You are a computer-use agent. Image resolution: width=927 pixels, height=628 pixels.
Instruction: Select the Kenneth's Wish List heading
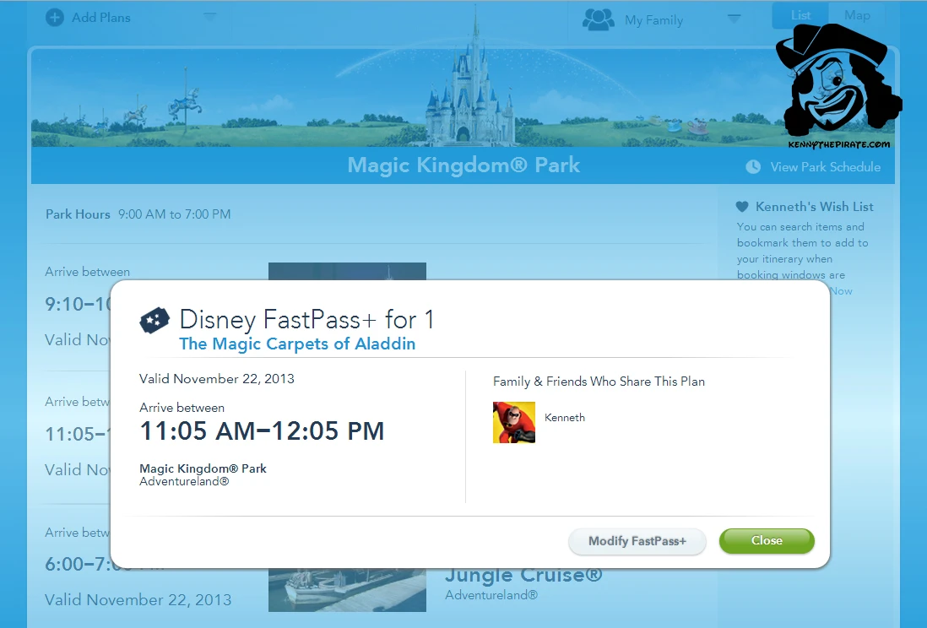[x=814, y=206]
